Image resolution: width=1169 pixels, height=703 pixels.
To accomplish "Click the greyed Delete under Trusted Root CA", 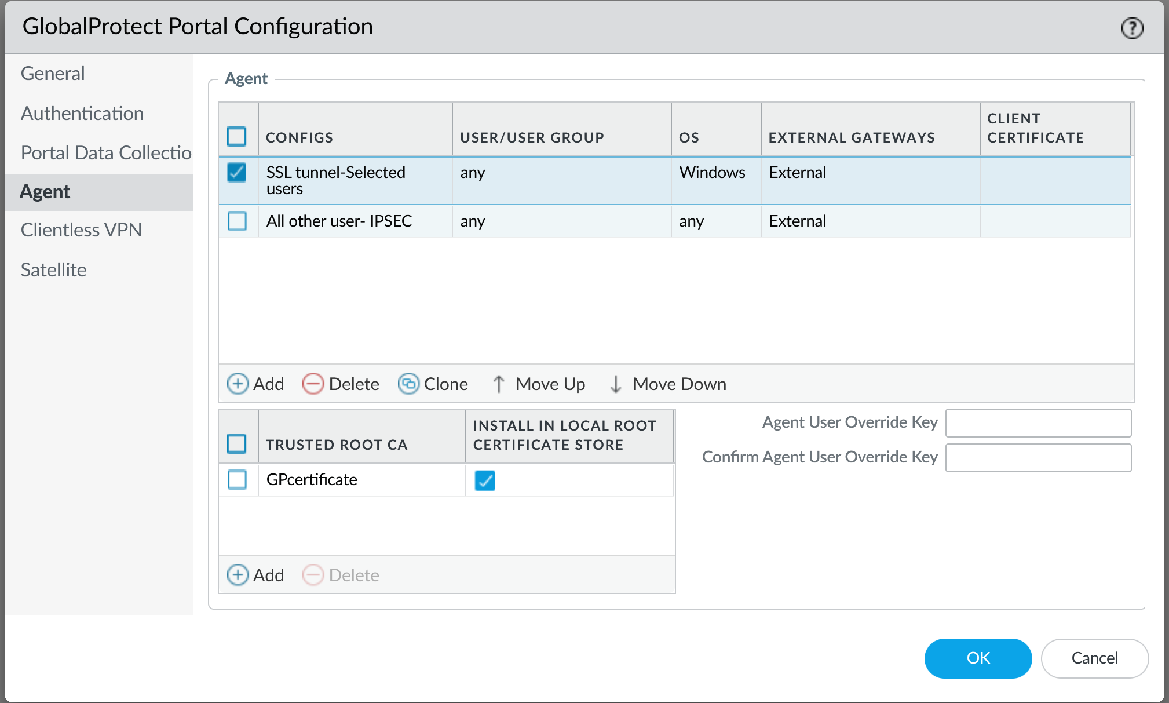I will coord(341,575).
